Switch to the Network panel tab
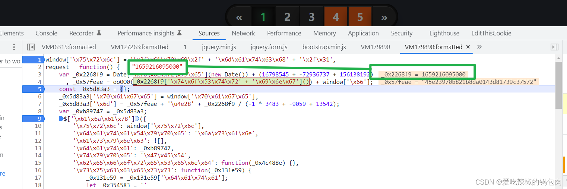This screenshot has width=567, height=189. pos(243,33)
